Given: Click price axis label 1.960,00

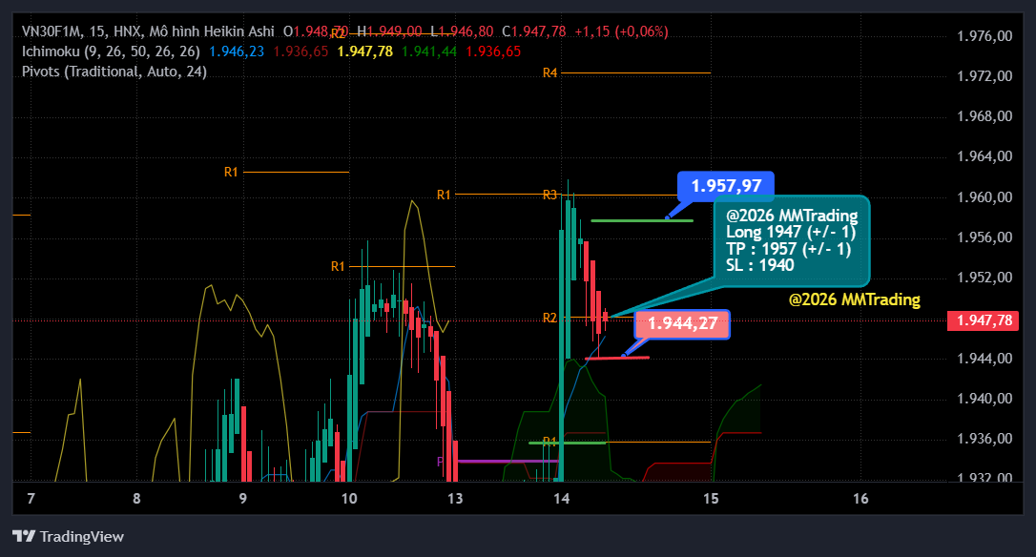Looking at the screenshot, I should [x=984, y=196].
